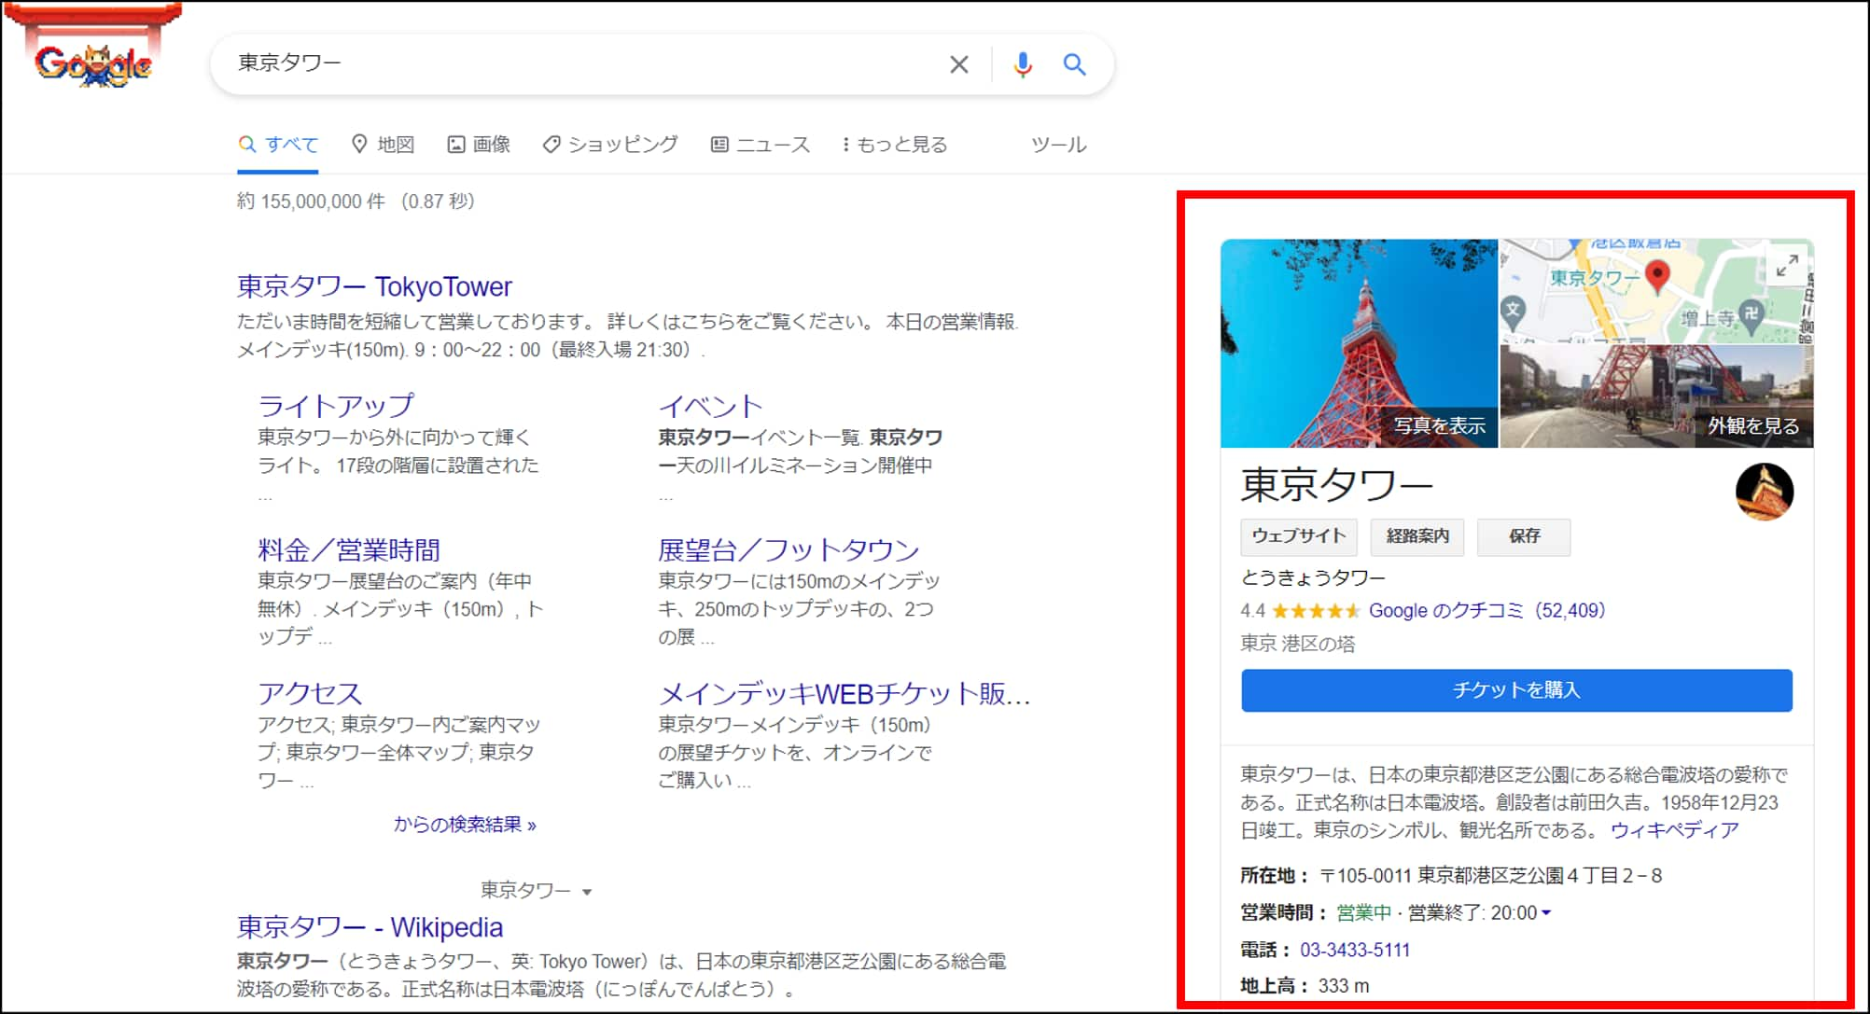The width and height of the screenshot is (1870, 1014).
Task: Open the イベント sitelink
Action: tap(710, 406)
